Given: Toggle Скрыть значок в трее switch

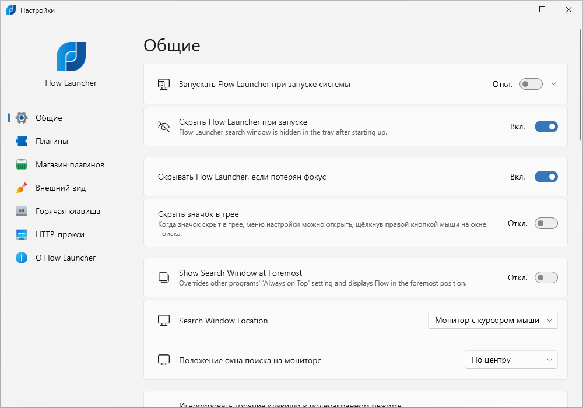Looking at the screenshot, I should point(546,223).
